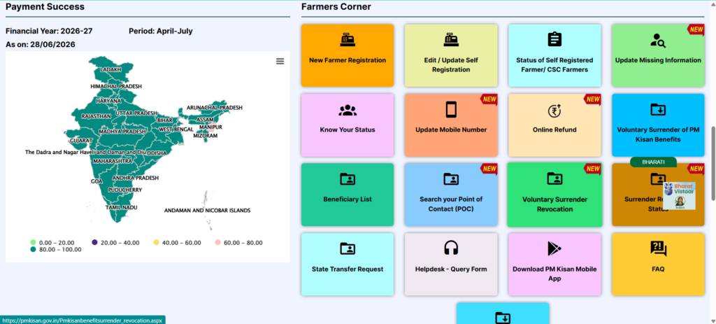The width and height of the screenshot is (716, 324).
Task: Click the person-search icon on Update Missing Information
Action: pyautogui.click(x=658, y=40)
